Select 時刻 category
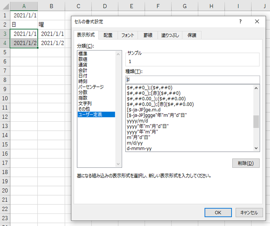Screen dimensions: 270x226 pyautogui.click(x=83, y=81)
